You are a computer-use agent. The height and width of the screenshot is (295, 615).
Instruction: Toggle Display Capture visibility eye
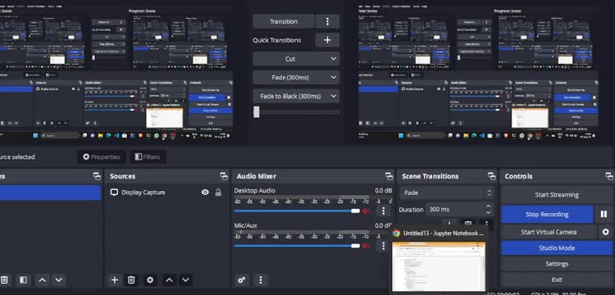(205, 193)
